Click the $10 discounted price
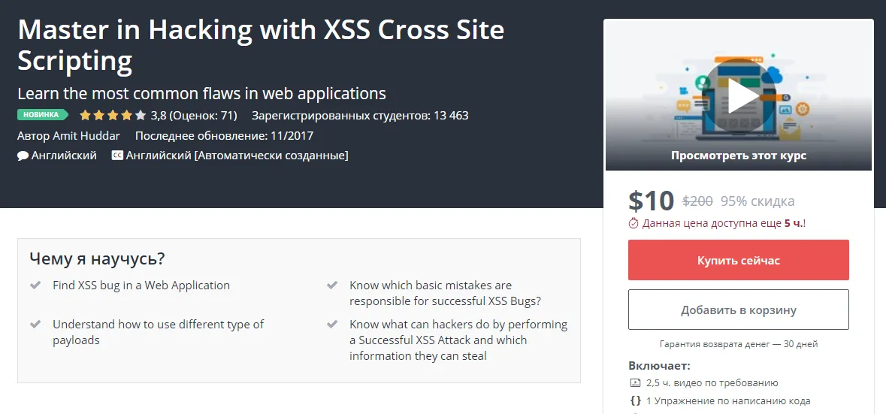 click(651, 200)
